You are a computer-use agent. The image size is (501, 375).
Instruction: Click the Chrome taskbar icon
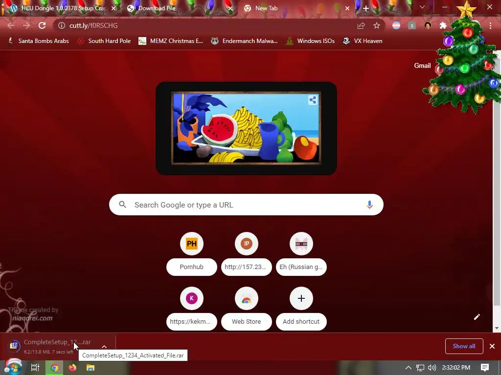tap(54, 368)
